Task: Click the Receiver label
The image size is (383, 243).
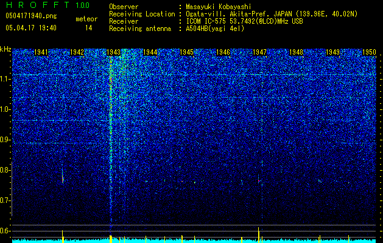Action: tap(124, 21)
